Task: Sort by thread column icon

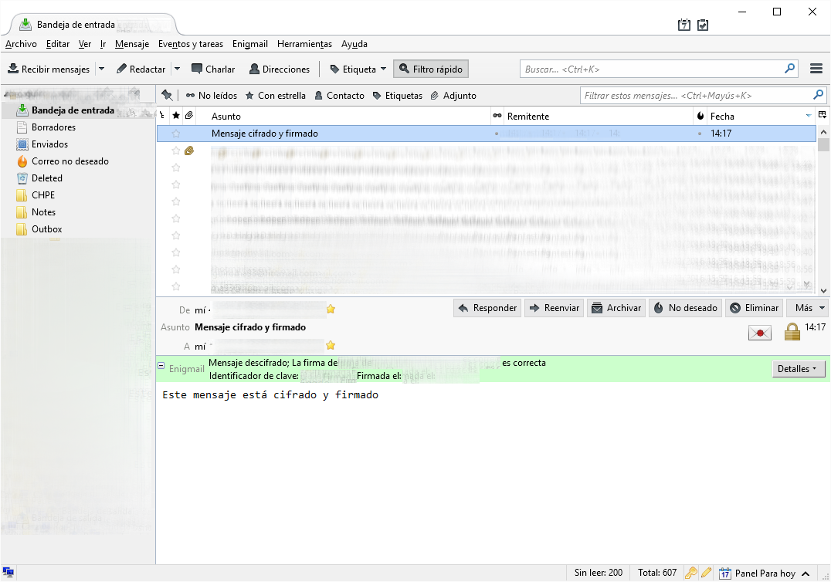Action: click(x=162, y=116)
